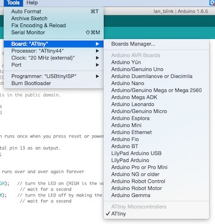The image size is (215, 224).
Task: Choose the plain LilyPad Arduino board
Action: pyautogui.click(x=156, y=161)
